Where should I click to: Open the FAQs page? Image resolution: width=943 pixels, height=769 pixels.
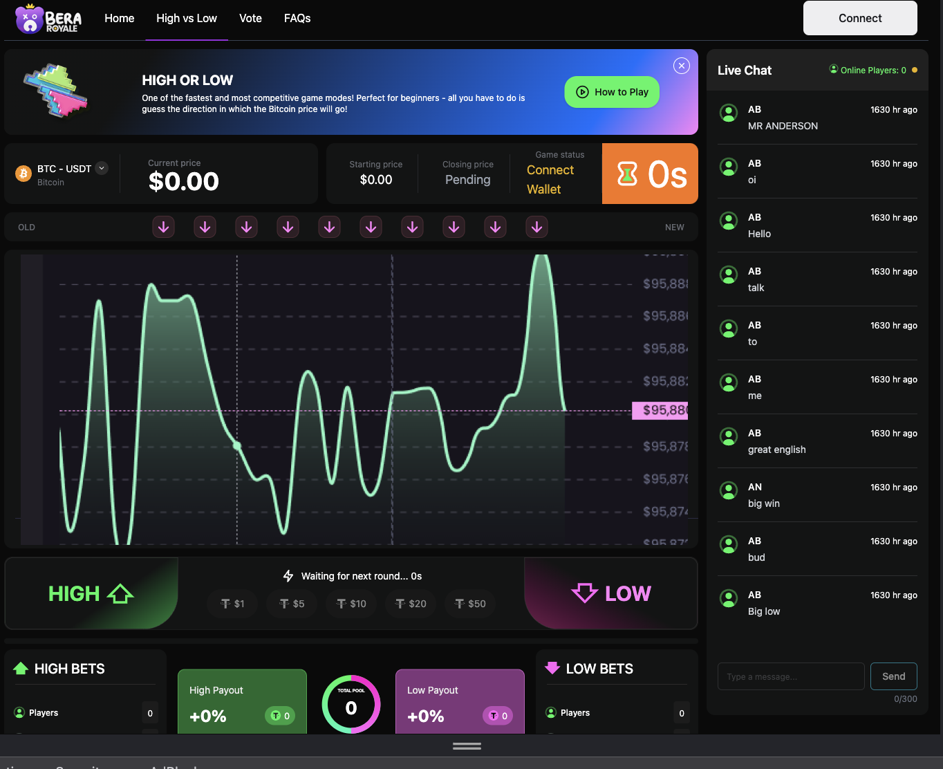(297, 18)
